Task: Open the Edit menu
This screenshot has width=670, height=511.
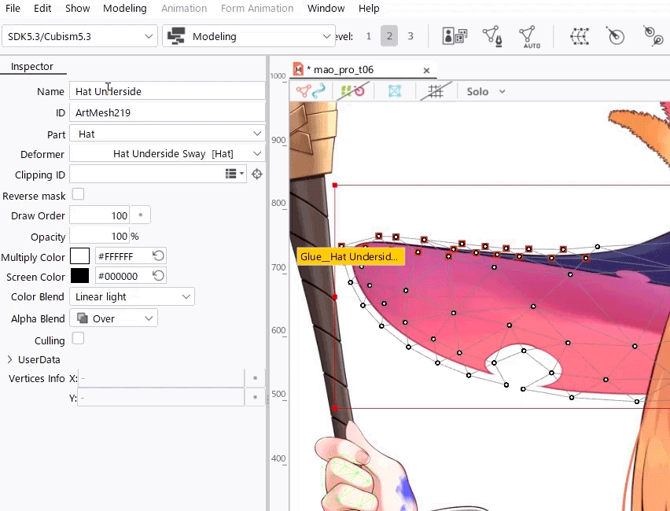Action: [42, 8]
